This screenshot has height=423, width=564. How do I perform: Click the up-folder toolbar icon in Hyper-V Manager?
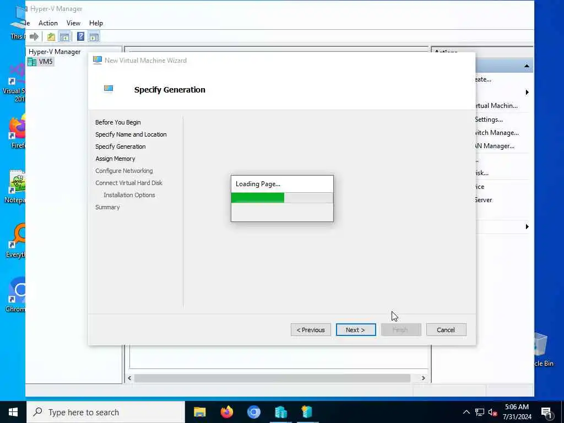click(x=51, y=36)
